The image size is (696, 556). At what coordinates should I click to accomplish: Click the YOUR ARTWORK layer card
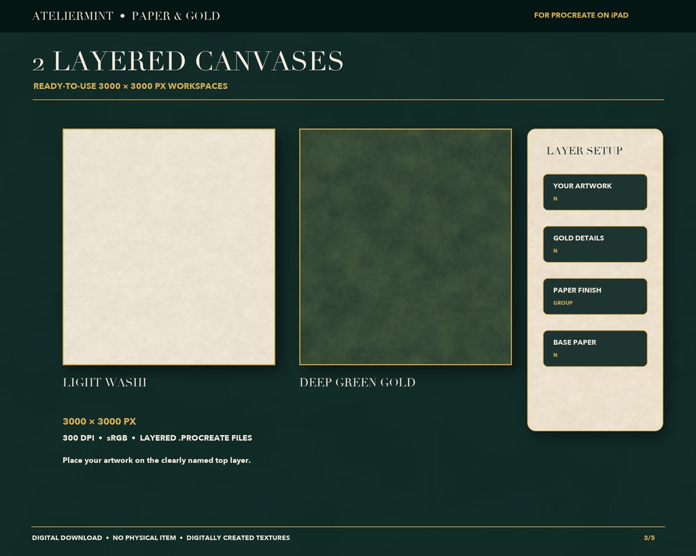tap(595, 192)
